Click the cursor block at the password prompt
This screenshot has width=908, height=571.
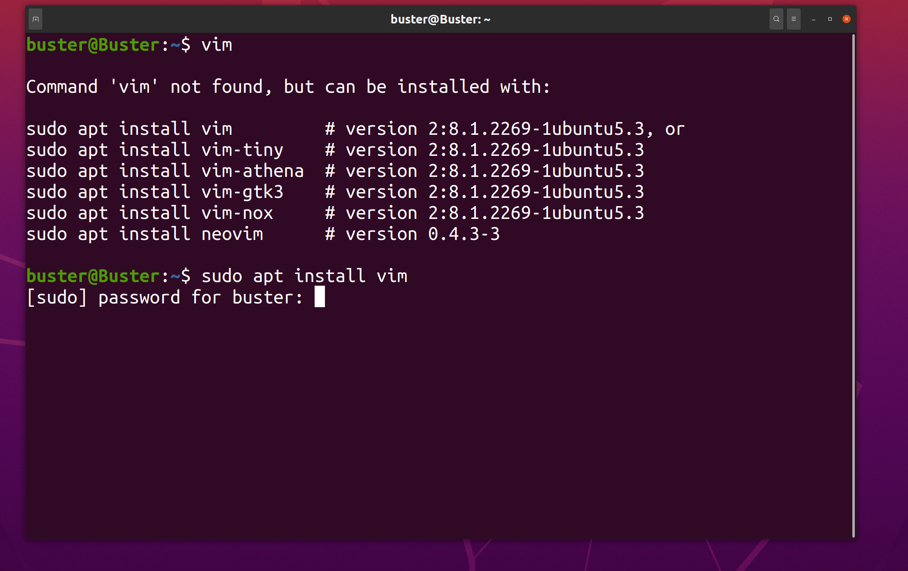point(320,297)
